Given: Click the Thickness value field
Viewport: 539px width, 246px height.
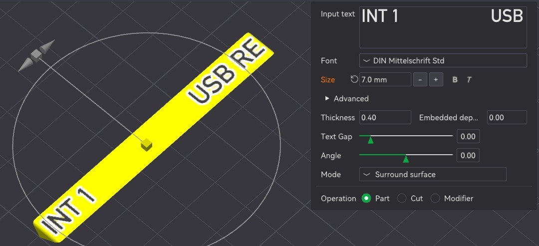Looking at the screenshot, I should point(385,118).
